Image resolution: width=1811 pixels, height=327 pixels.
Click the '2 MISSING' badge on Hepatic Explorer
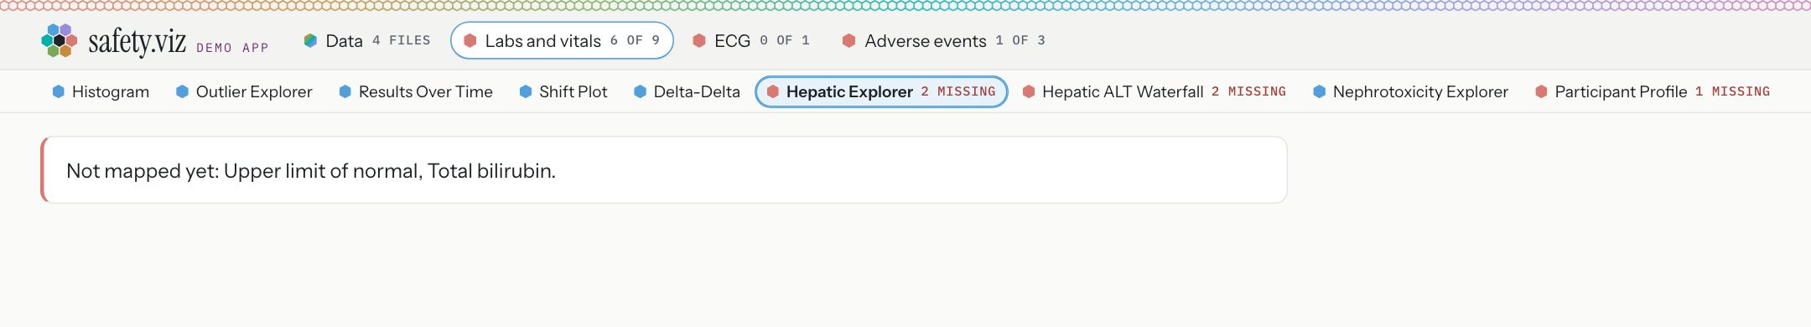pyautogui.click(x=958, y=91)
